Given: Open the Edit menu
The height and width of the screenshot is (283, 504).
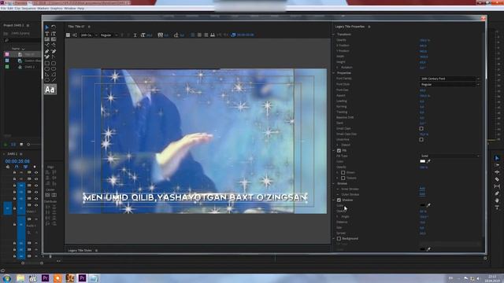Looking at the screenshot, I should click(10, 9).
